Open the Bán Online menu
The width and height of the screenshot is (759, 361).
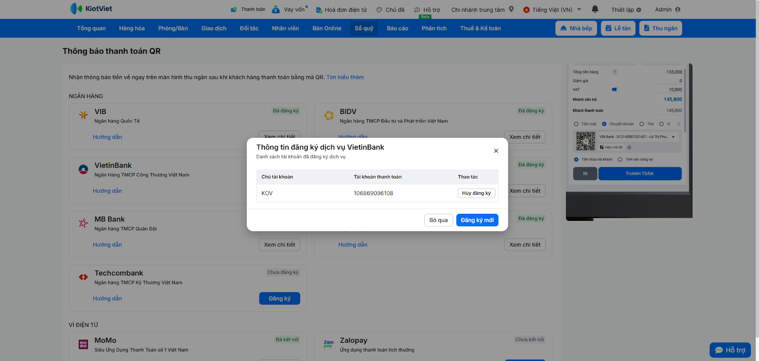(327, 28)
